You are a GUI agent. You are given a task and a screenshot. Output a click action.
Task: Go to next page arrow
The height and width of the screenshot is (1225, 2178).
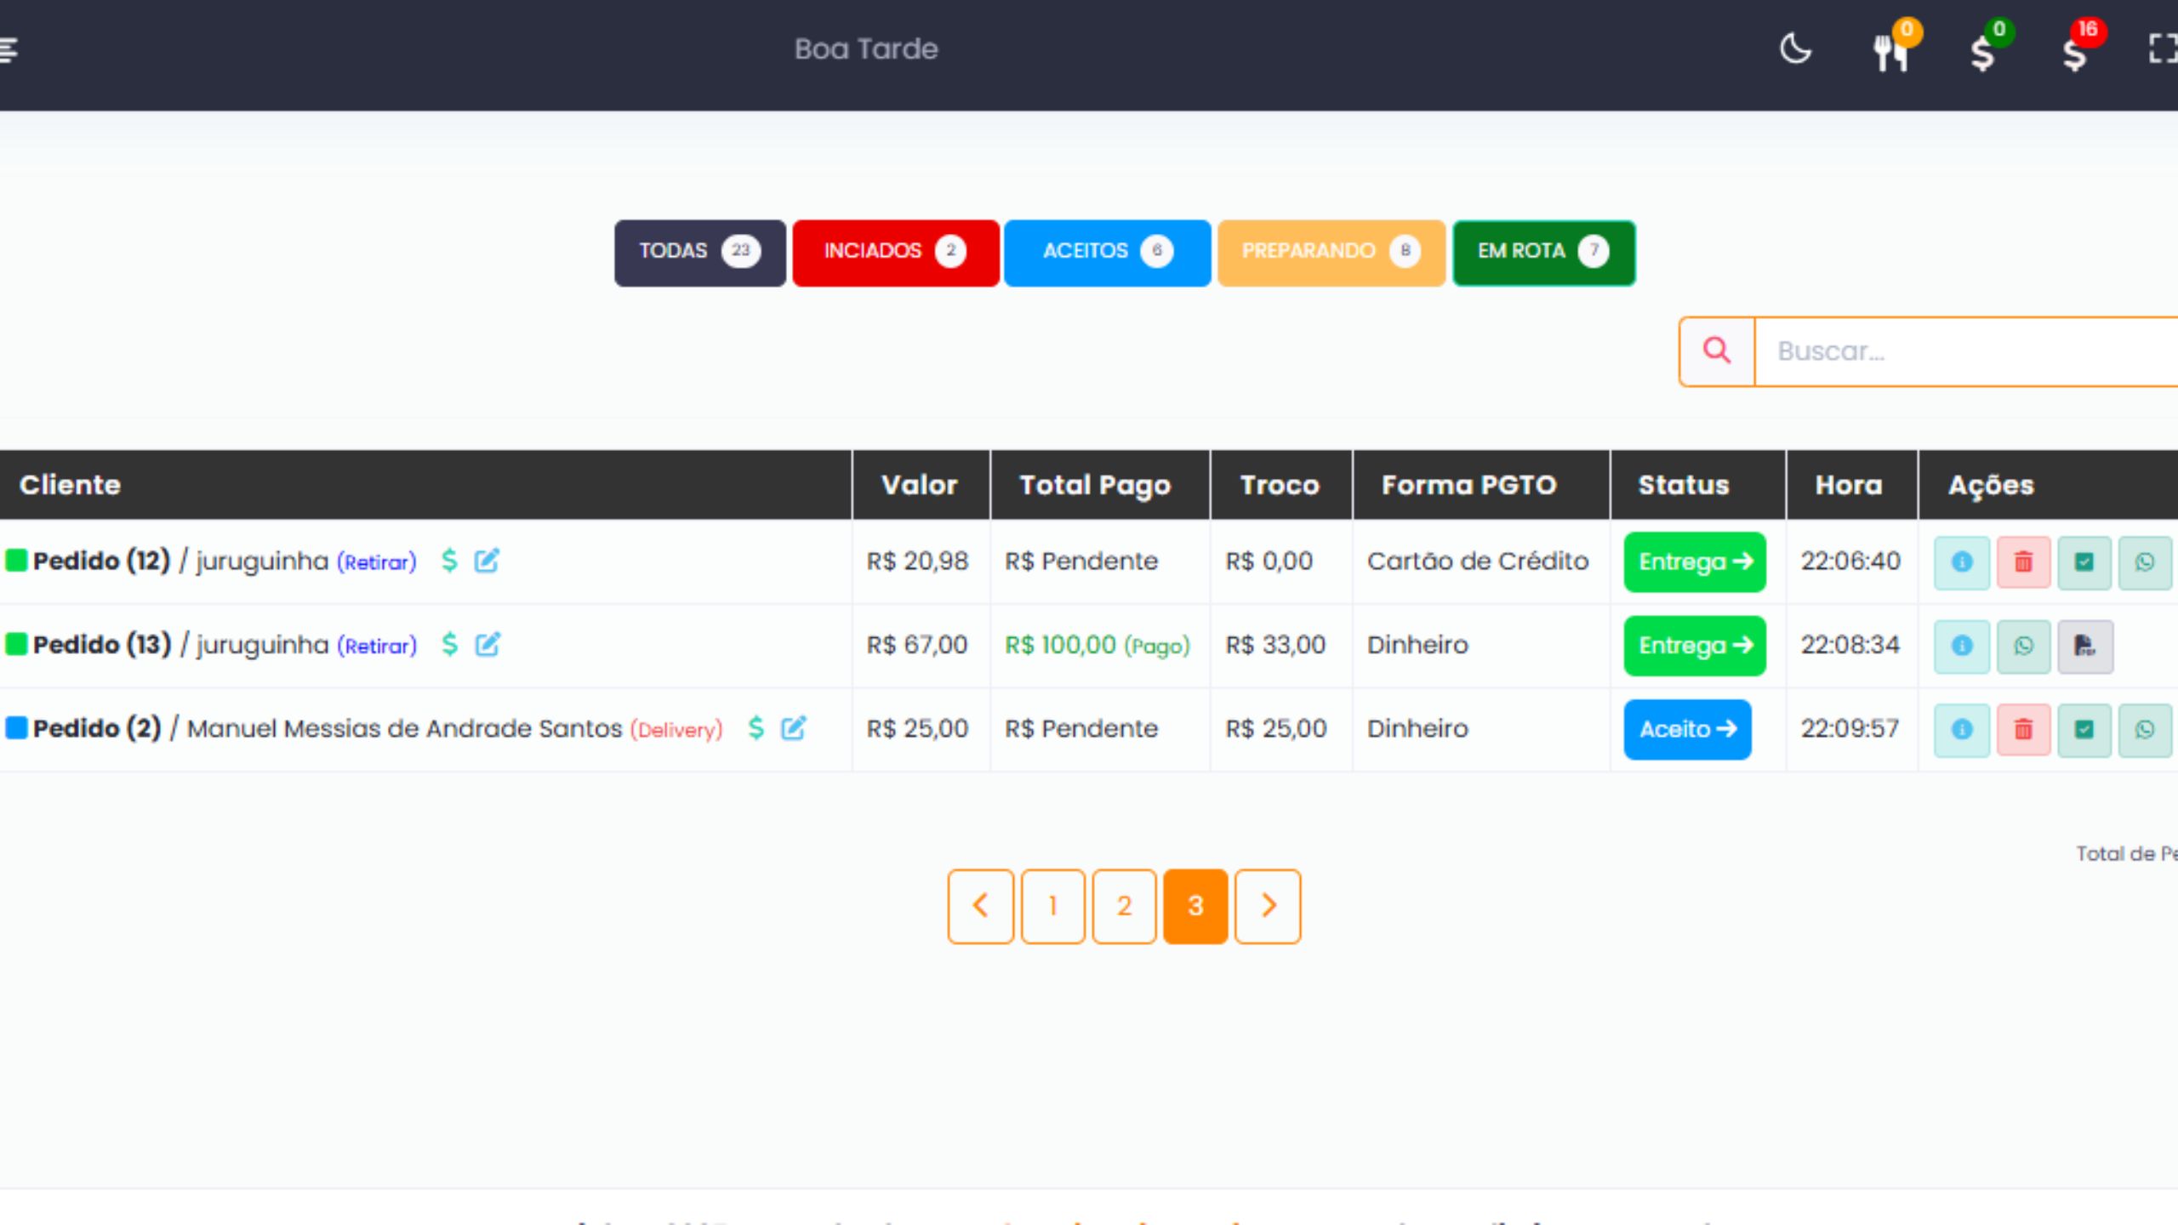tap(1268, 906)
